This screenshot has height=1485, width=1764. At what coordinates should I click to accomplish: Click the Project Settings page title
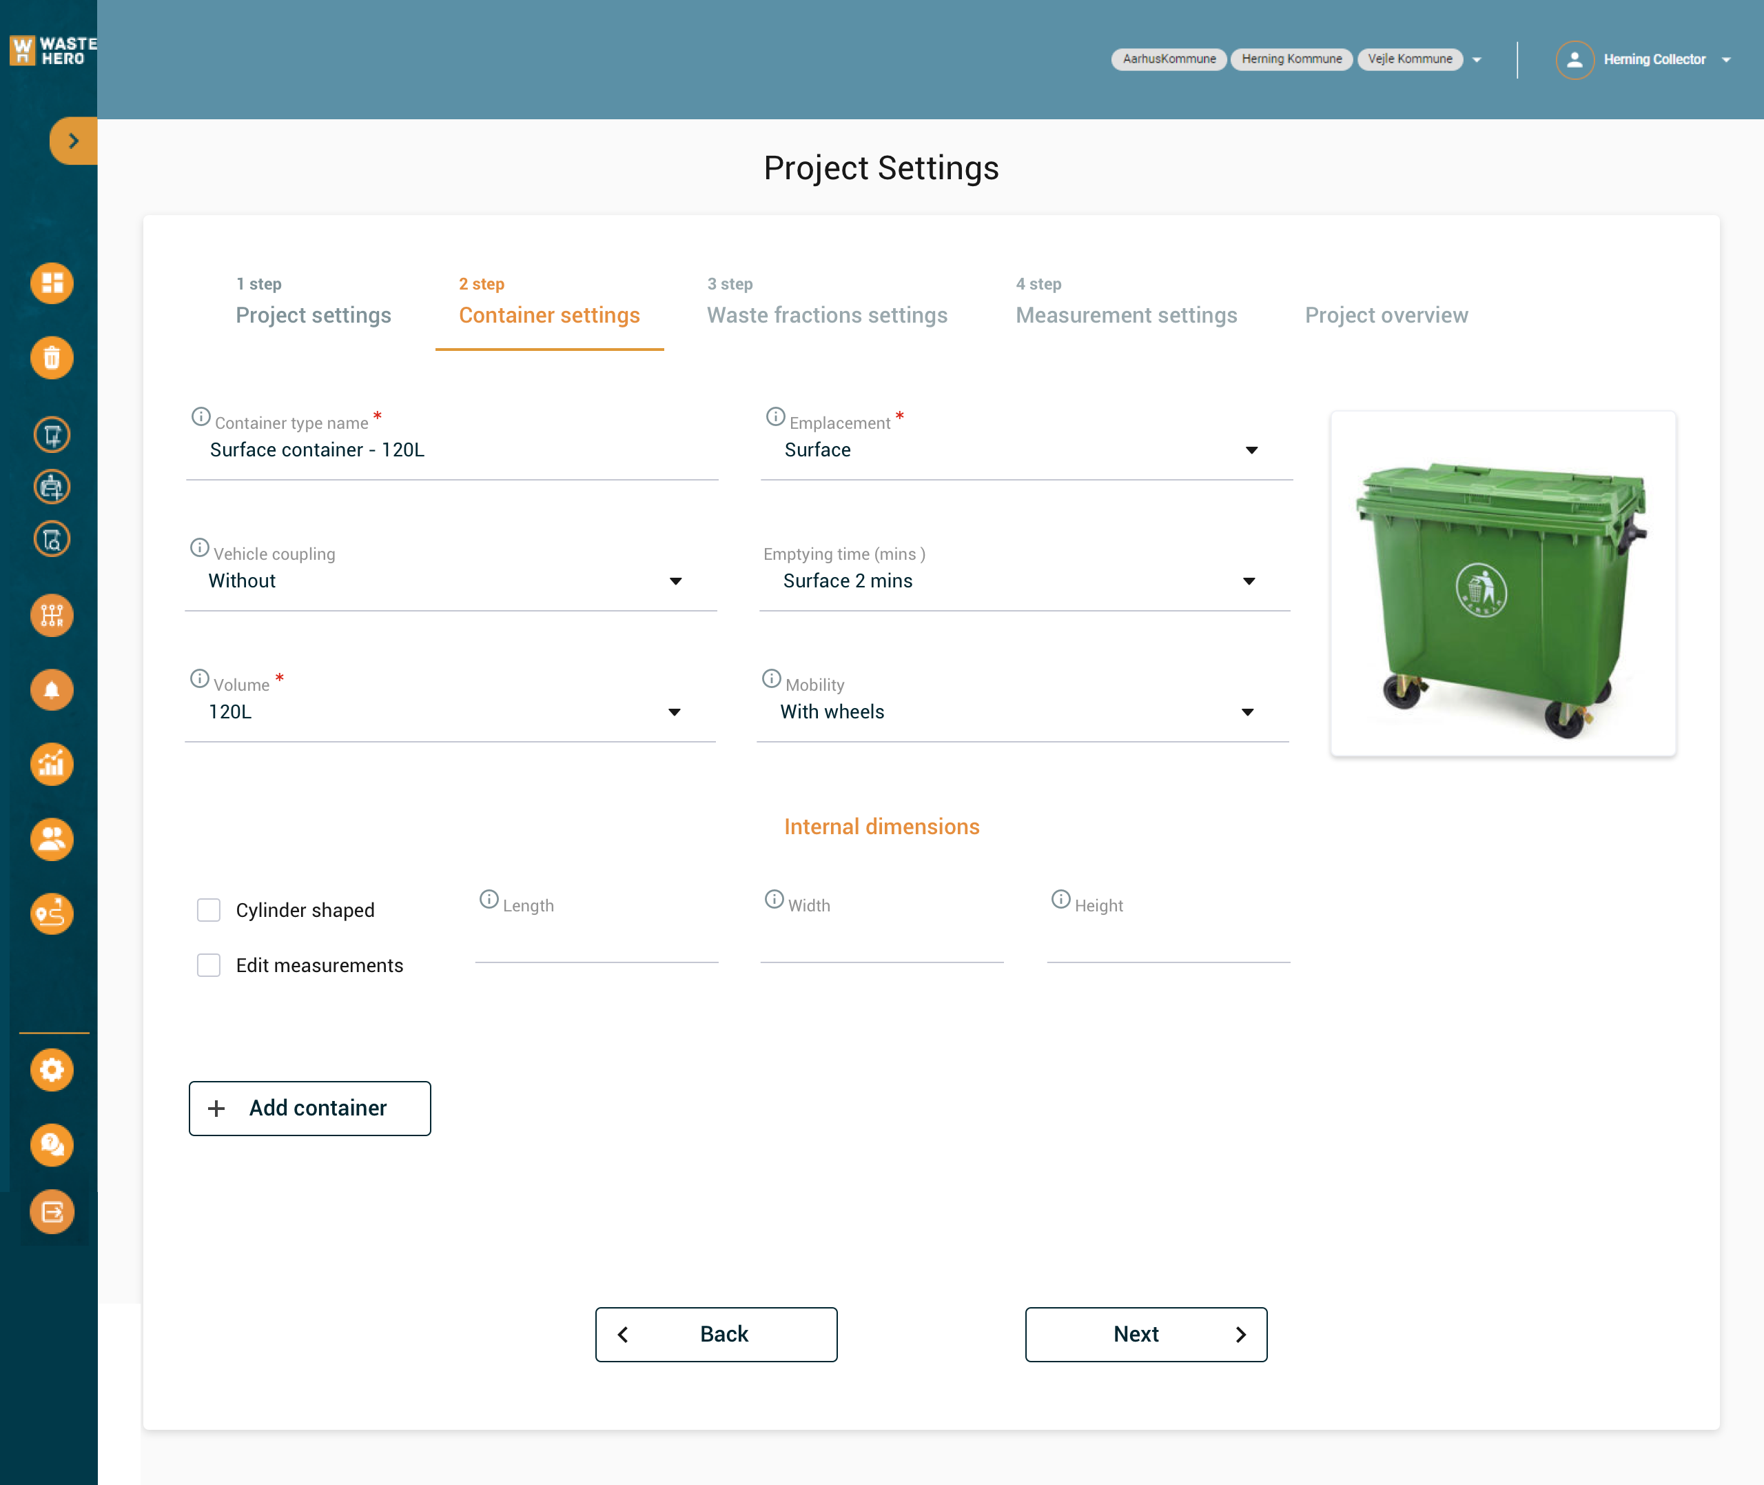[881, 169]
